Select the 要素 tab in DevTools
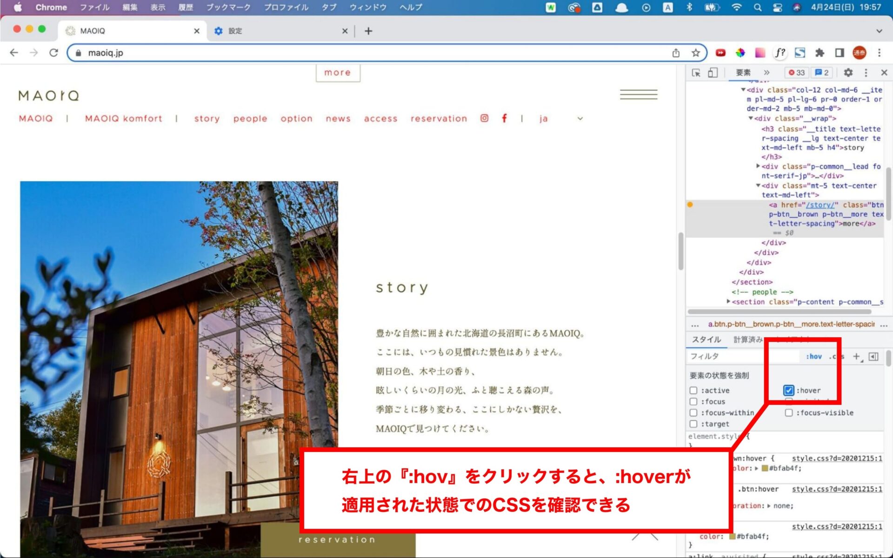Screen dimensions: 893x558 [743, 73]
